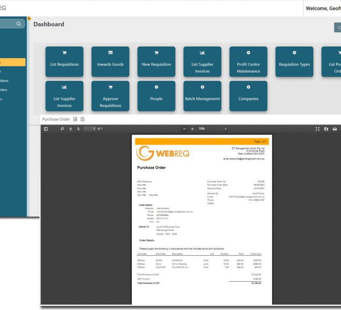Go to next PDF page
This screenshot has width=341, height=310.
78,129
